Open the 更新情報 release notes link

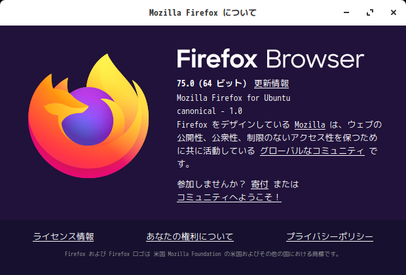coord(271,83)
